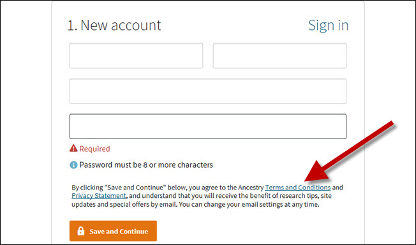Focus the top-right name input field
The width and height of the screenshot is (416, 245).
279,56
